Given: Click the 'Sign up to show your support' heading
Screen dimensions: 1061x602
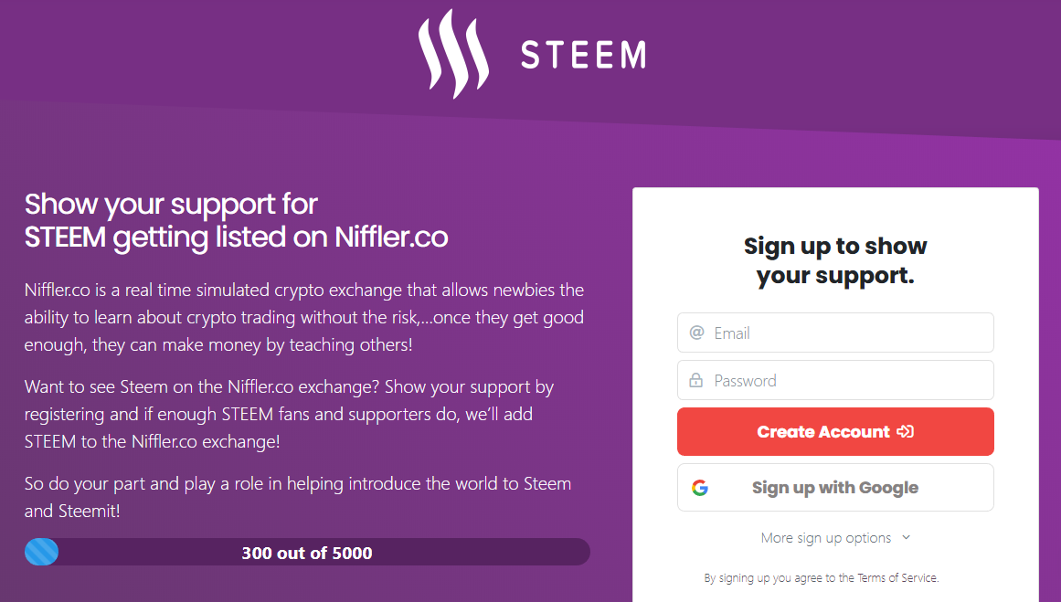Looking at the screenshot, I should (835, 260).
